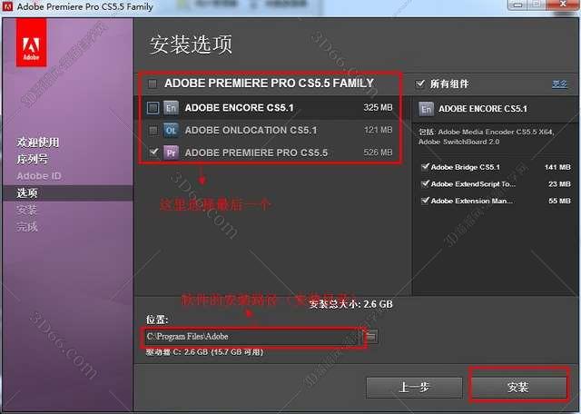The height and width of the screenshot is (414, 581).
Task: Click the 安装总大小: 2.6 GB text
Action: tap(350, 304)
